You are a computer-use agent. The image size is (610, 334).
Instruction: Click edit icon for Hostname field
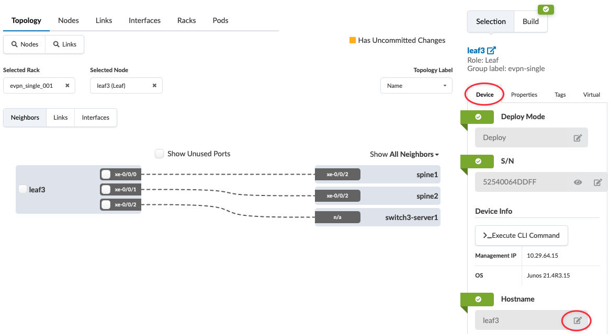[578, 320]
